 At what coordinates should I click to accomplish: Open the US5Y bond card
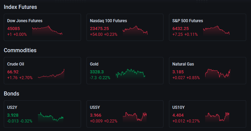click(125, 114)
